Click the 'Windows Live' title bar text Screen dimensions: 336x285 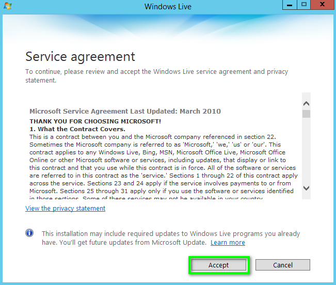(168, 6)
